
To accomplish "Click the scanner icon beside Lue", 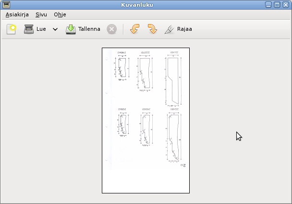I will click(29, 29).
